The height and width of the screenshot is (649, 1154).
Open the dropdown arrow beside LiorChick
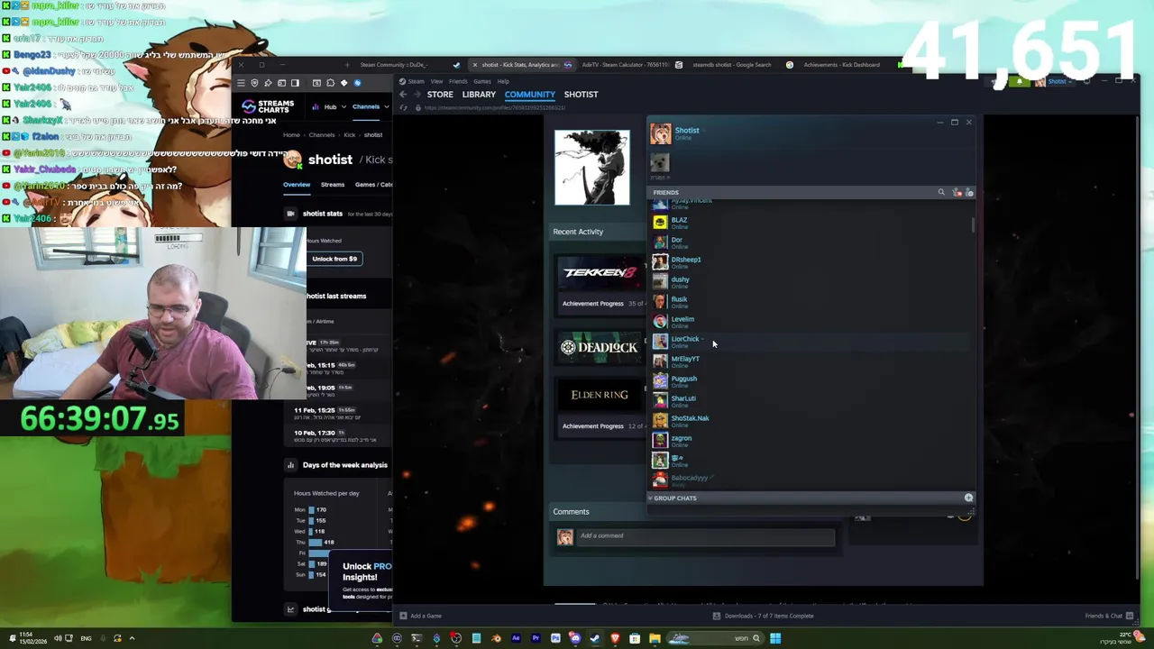pyautogui.click(x=702, y=339)
